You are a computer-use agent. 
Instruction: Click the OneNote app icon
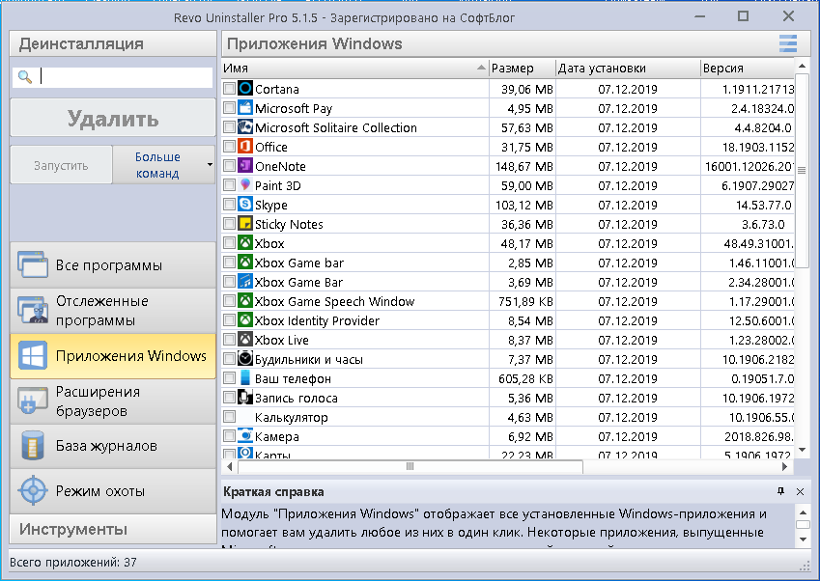pyautogui.click(x=244, y=166)
